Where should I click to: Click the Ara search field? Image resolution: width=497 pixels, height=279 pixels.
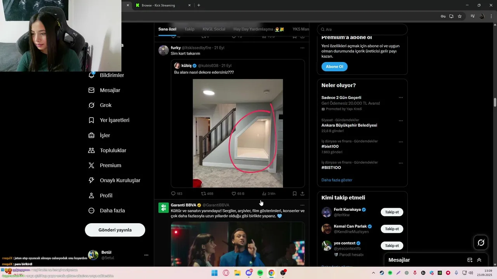(x=362, y=29)
